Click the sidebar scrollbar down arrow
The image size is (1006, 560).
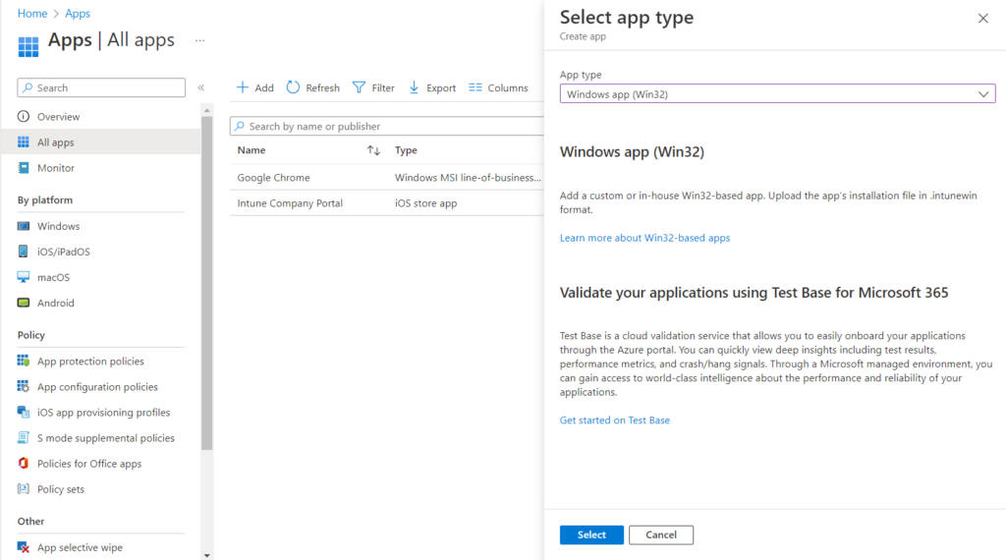206,555
